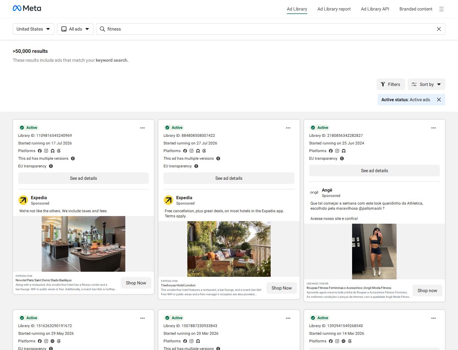Viewport: 458px width, 350px height.
Task: Clear the fitness search with X icon
Action: coord(439,29)
